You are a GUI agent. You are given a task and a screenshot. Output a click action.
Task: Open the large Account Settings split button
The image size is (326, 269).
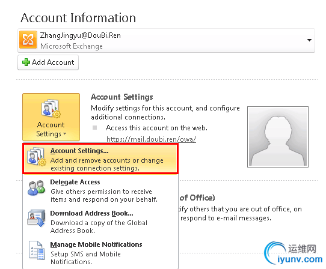pyautogui.click(x=51, y=117)
